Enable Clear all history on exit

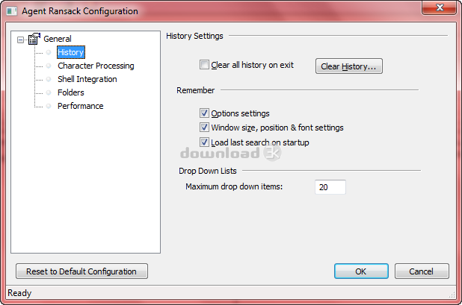pyautogui.click(x=204, y=65)
